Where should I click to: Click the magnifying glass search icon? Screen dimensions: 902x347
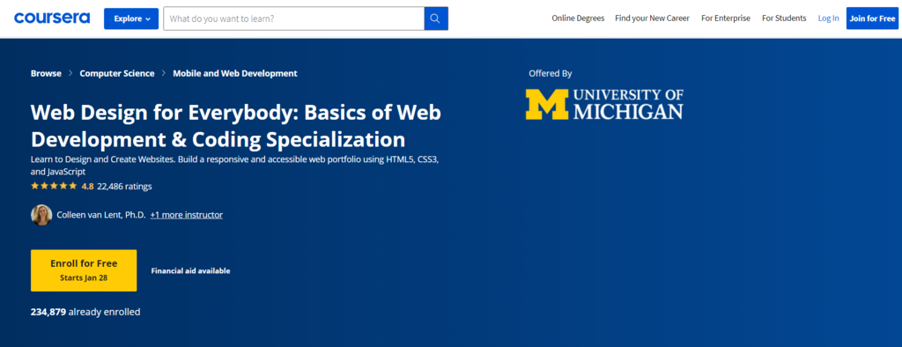(436, 18)
